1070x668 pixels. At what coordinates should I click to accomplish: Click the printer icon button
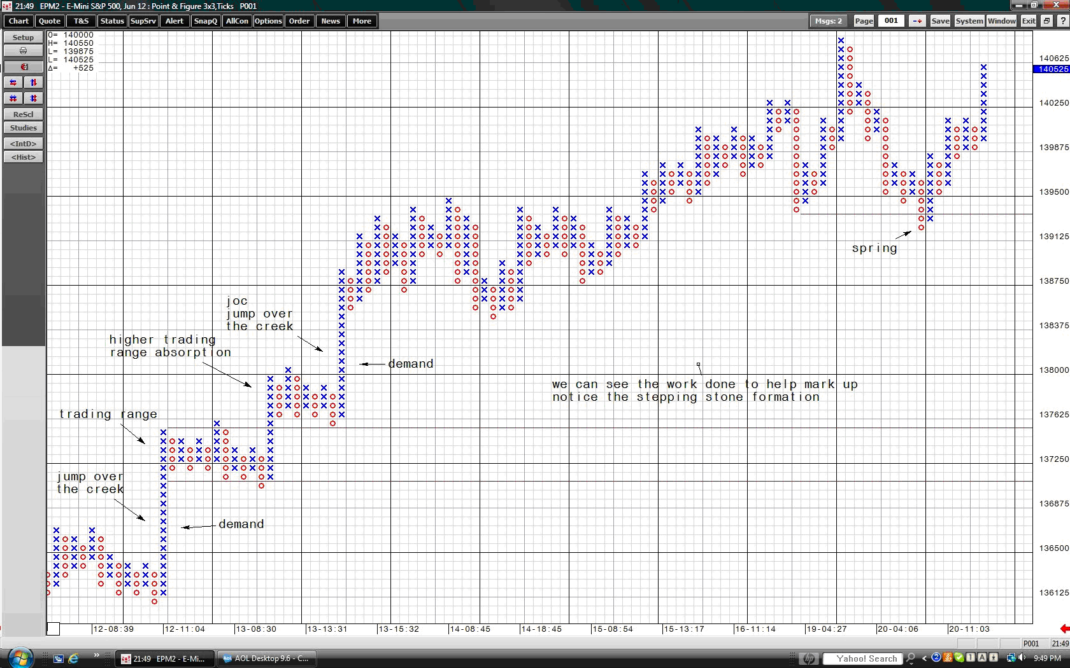pos(23,51)
